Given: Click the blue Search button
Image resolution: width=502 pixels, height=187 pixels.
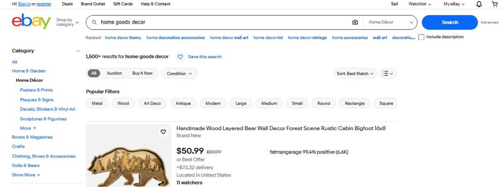Looking at the screenshot, I should pos(450,22).
